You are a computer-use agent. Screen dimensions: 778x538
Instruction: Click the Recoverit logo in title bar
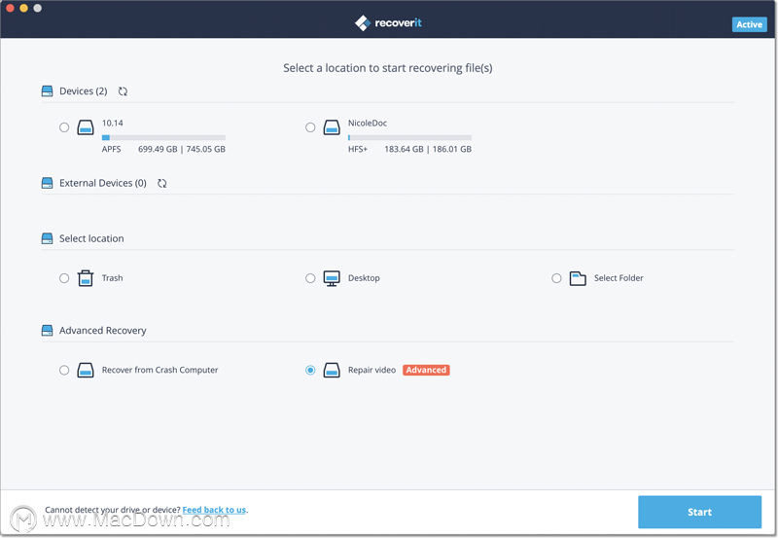(x=388, y=22)
